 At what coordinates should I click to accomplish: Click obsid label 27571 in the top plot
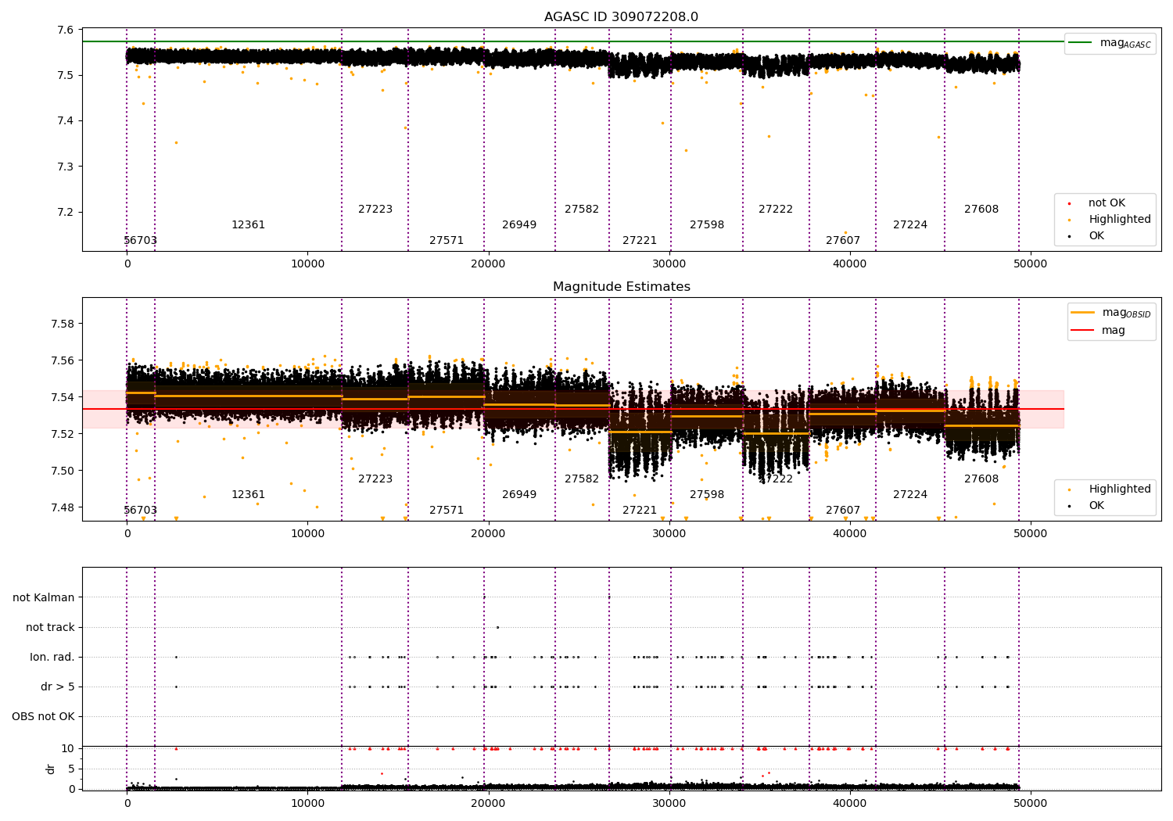(447, 240)
